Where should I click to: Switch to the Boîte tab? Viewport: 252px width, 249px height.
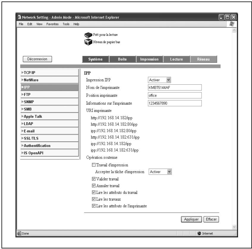122,59
